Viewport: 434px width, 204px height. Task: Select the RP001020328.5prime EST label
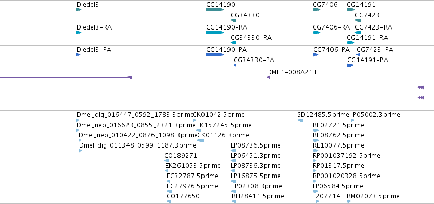346,176
